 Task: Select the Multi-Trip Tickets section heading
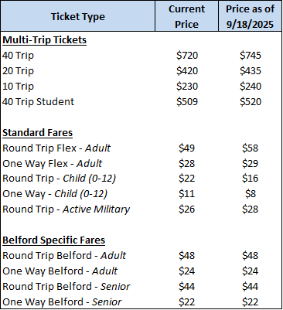(45, 40)
